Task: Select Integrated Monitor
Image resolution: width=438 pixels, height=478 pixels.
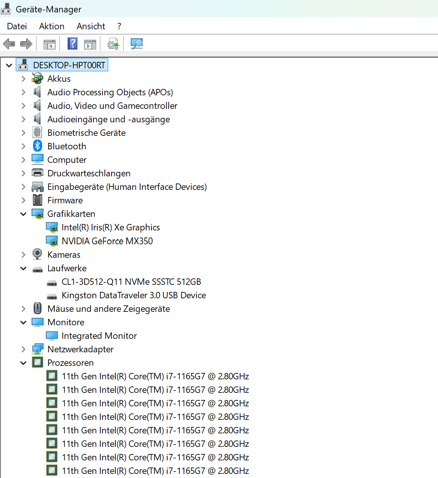Action: coord(99,335)
